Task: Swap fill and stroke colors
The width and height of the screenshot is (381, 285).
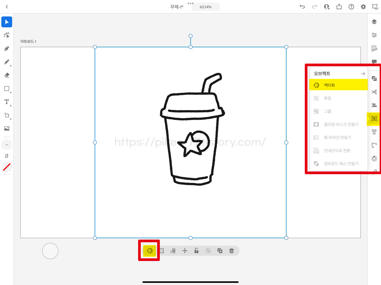Action: click(x=7, y=156)
